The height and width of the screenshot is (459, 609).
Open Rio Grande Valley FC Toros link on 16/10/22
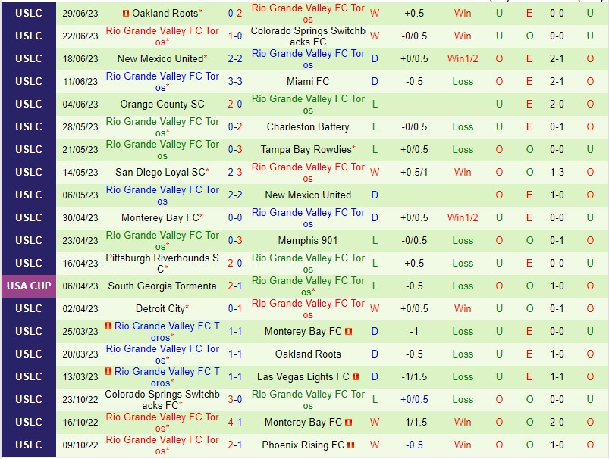pos(162,422)
